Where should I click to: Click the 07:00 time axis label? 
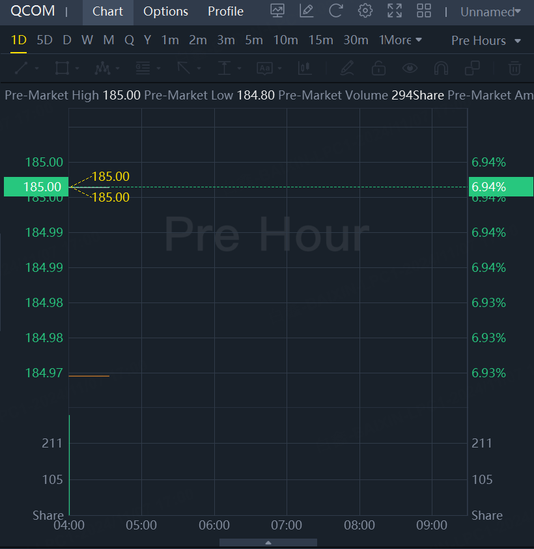pos(287,525)
